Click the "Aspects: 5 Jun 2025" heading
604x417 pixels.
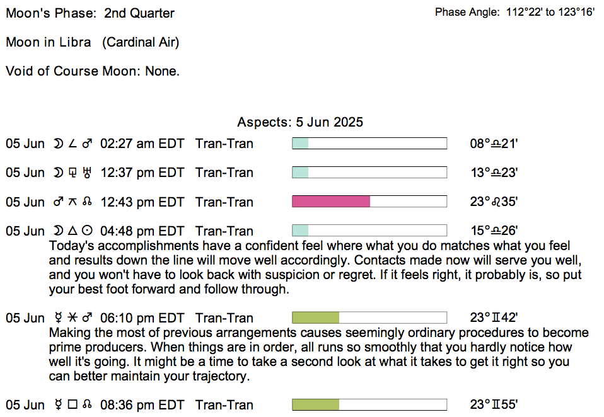(x=300, y=122)
